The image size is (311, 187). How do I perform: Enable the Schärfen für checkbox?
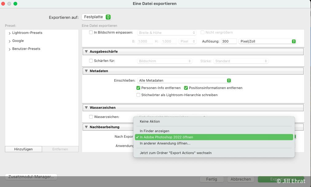click(x=91, y=61)
